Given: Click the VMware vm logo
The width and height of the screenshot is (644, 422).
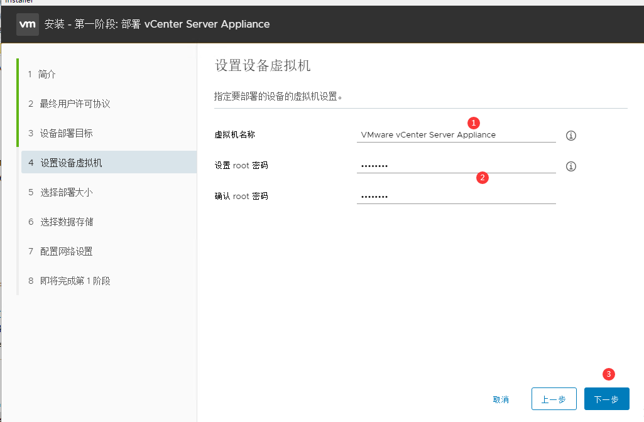Looking at the screenshot, I should 27,24.
